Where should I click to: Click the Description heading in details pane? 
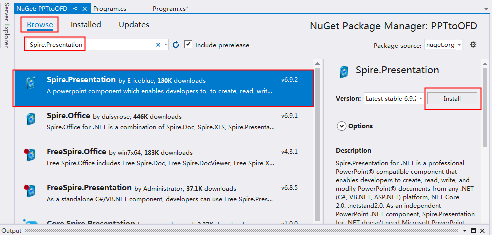[353, 150]
